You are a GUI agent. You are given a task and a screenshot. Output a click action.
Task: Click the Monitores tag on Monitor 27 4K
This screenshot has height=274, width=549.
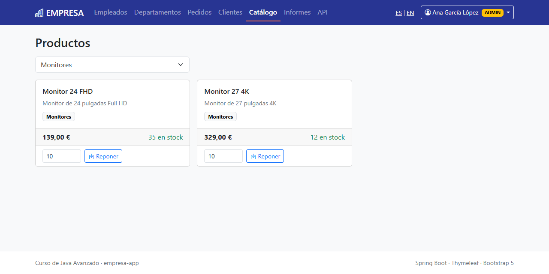220,116
